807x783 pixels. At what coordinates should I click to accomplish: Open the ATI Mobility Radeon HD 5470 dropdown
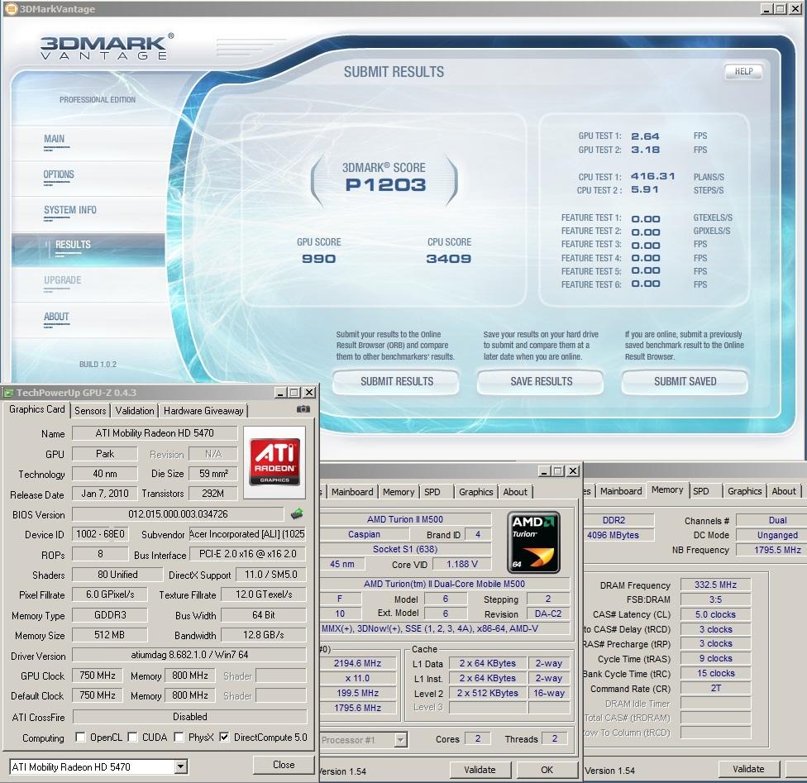(x=180, y=766)
